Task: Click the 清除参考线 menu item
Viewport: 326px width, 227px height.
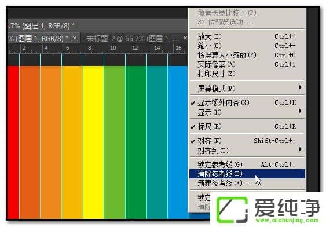Action: coord(247,174)
